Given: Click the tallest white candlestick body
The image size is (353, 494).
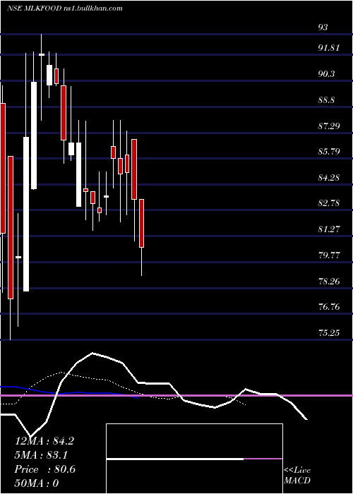Looking at the screenshot, I should click(26, 215).
